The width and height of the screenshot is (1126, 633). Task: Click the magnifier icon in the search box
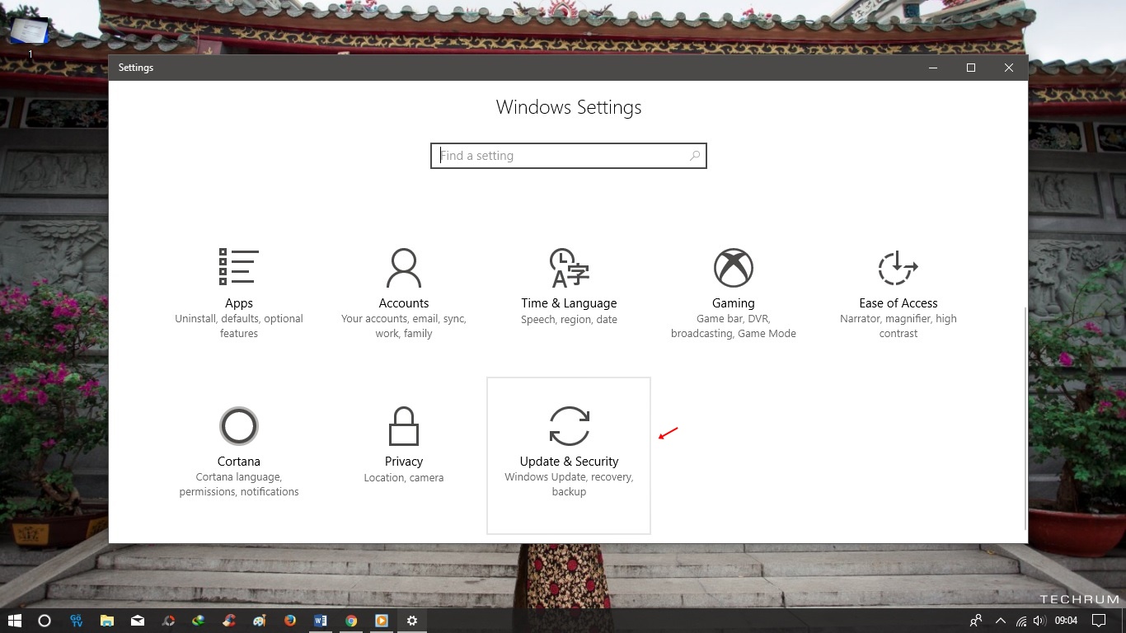tap(695, 155)
